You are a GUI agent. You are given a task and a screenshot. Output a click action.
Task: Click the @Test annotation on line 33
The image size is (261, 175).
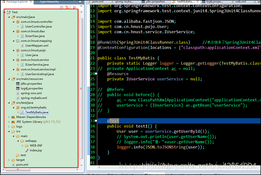click(113, 121)
